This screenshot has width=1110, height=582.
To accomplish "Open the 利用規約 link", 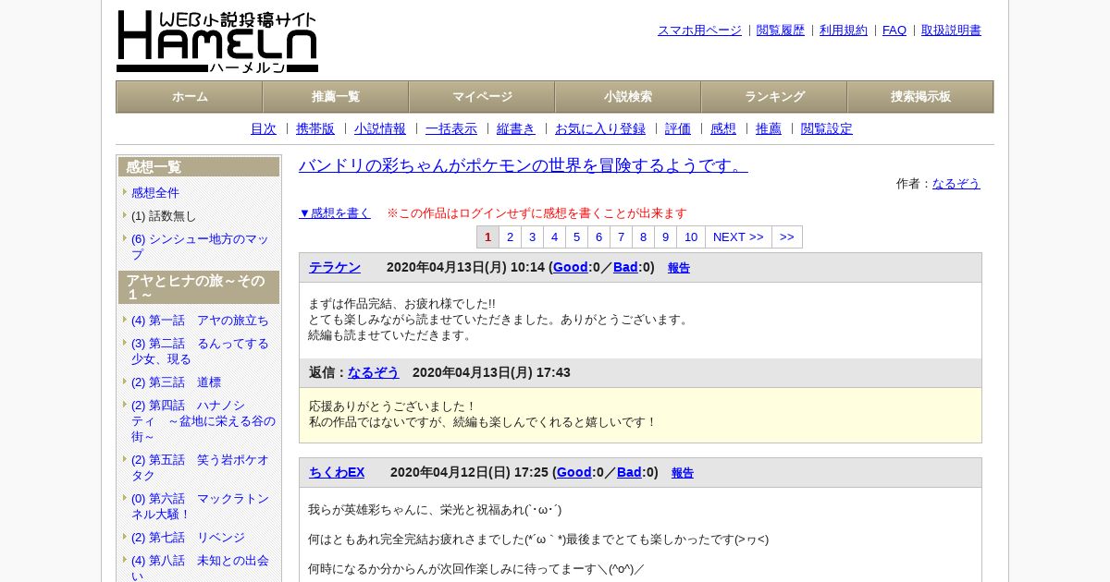I will pos(844,30).
